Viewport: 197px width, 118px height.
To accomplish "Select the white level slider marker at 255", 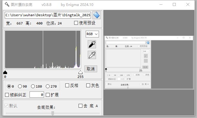I will coord(80,72).
